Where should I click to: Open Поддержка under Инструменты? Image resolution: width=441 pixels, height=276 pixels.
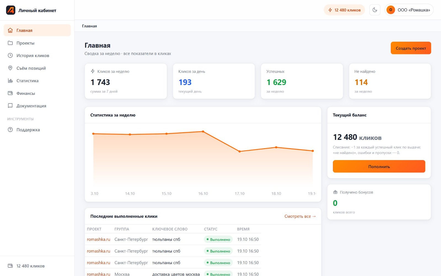[x=37, y=130]
